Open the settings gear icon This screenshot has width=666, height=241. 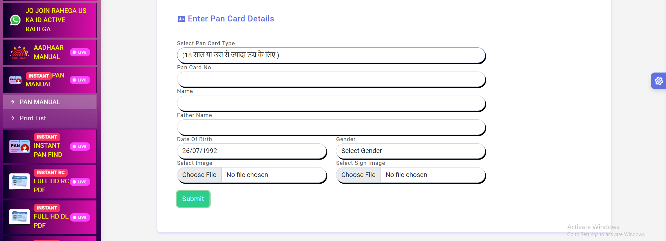[658, 81]
